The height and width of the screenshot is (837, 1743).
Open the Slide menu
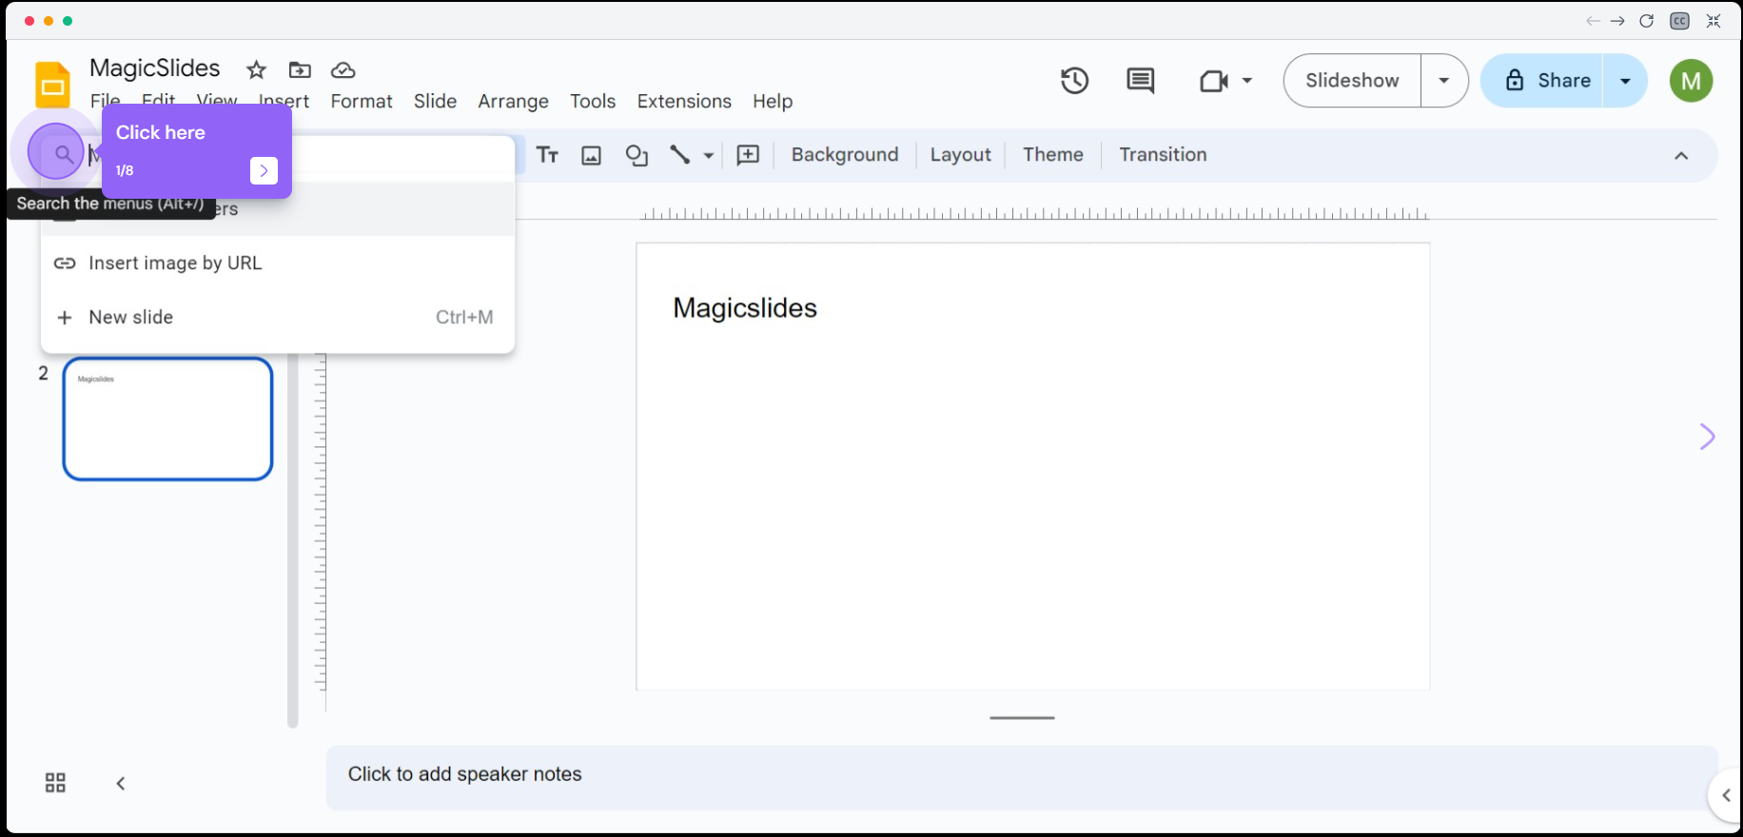pos(436,102)
